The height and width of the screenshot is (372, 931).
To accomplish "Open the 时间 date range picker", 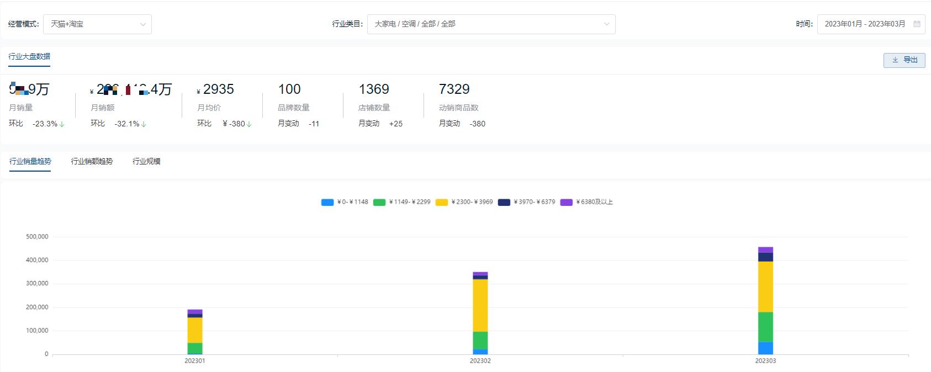I will tap(865, 24).
